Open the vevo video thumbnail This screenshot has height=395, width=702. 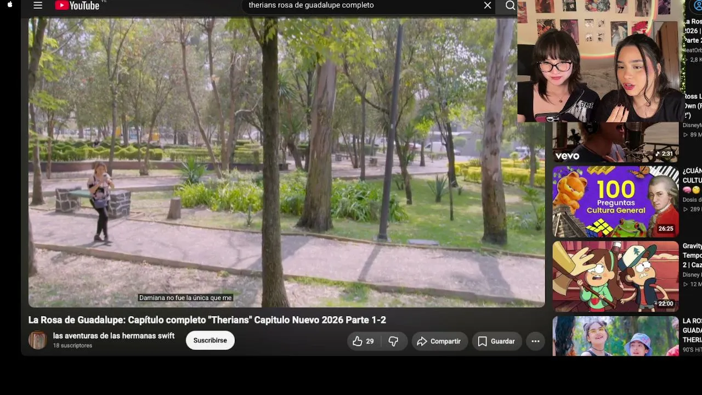[615, 142]
